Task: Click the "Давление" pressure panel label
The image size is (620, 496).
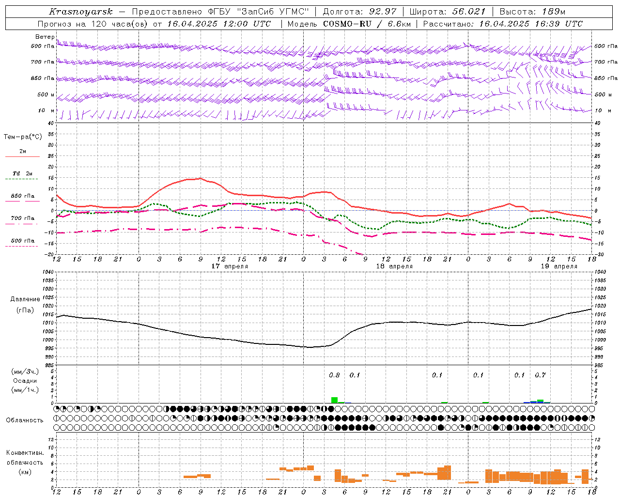Action: click(x=25, y=299)
